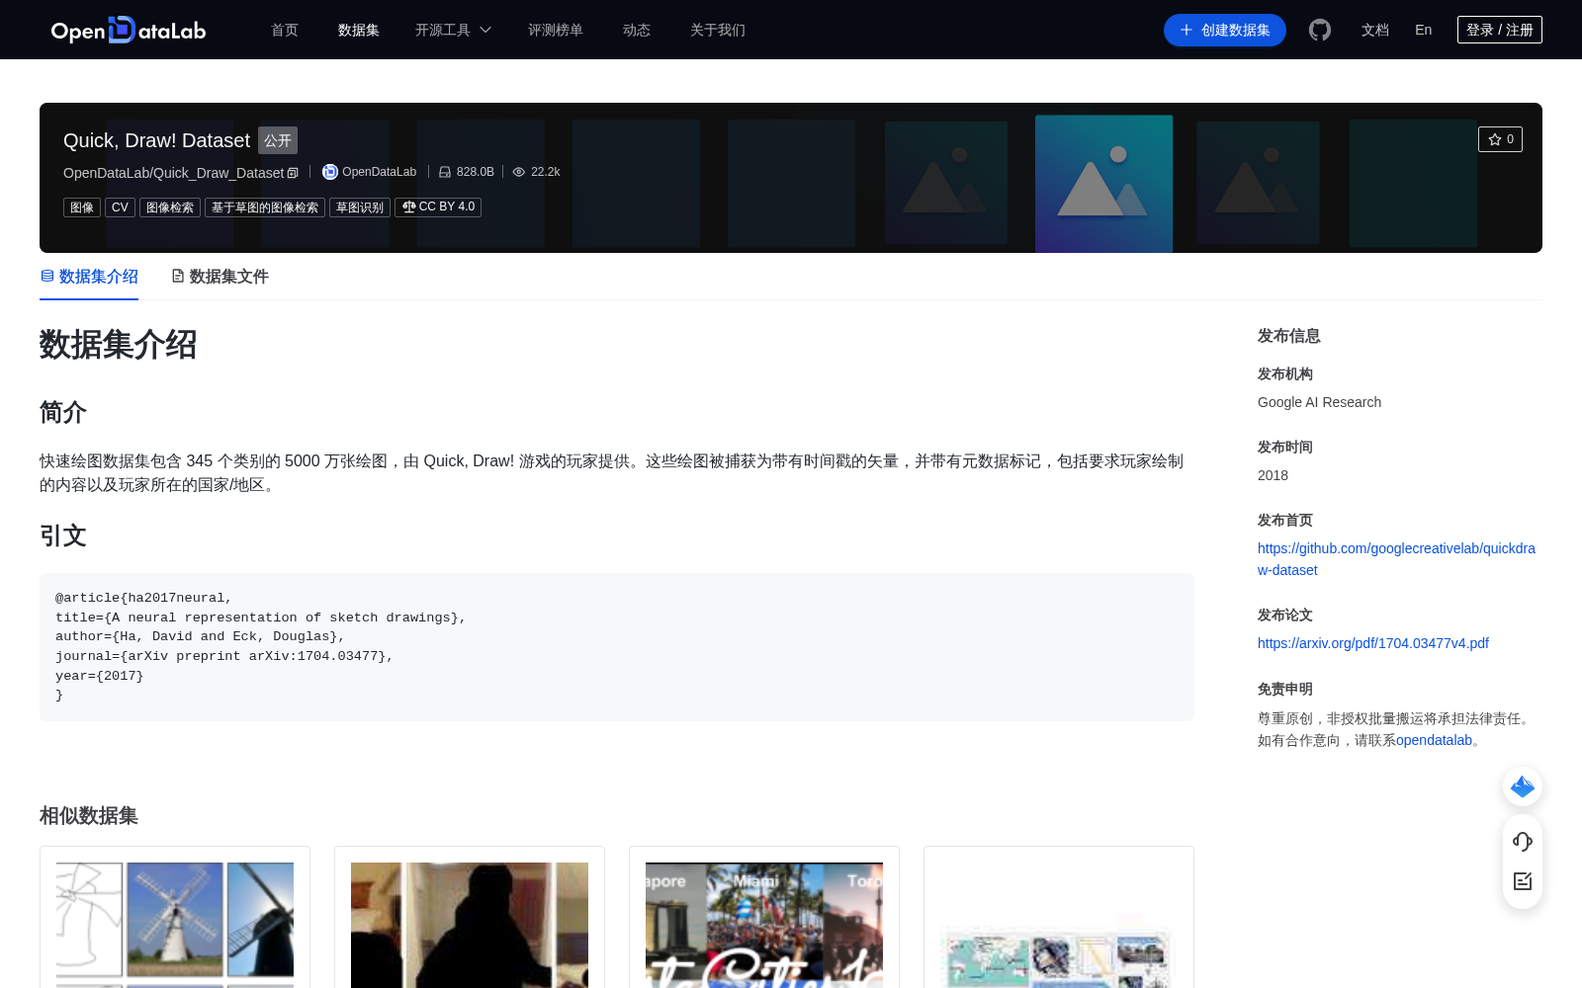Screen dimensions: 1582x988
Task: Open 关于我们 navigation item
Action: click(x=718, y=30)
